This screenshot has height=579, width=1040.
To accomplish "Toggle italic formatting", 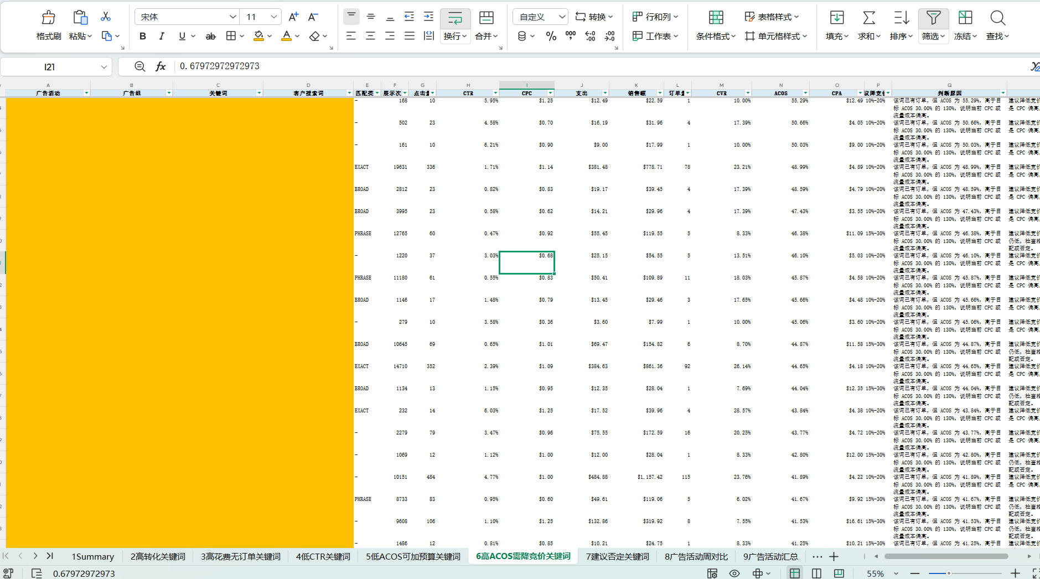I will [x=162, y=36].
